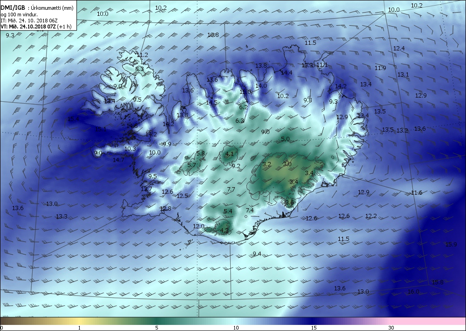The image size is (466, 331).
Task: Click the 9.9 value on the map
Action: coord(167,144)
